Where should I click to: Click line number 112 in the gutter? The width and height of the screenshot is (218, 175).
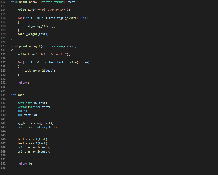click(x=3, y=2)
